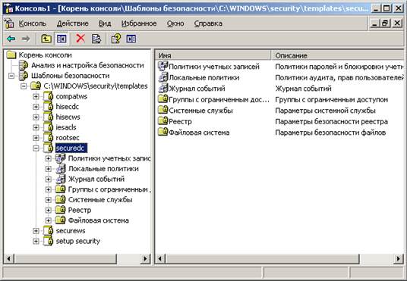407x281 pixels.
Task: Click Группы с ограниченным дос... in list
Action: pyautogui.click(x=219, y=99)
